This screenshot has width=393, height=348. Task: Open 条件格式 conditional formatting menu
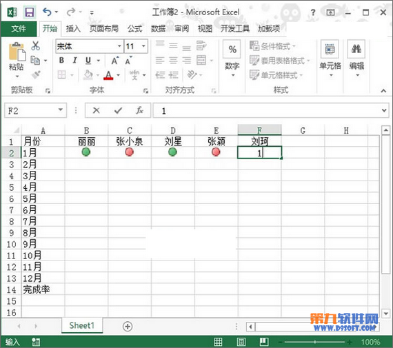tap(273, 46)
